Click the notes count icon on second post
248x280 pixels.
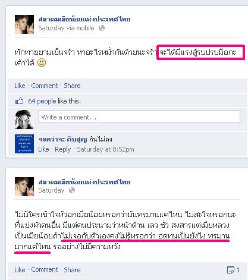point(231,269)
